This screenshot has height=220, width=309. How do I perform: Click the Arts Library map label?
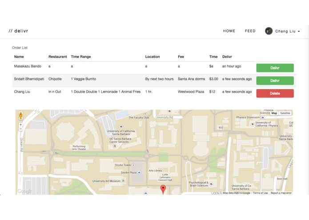tap(155, 171)
